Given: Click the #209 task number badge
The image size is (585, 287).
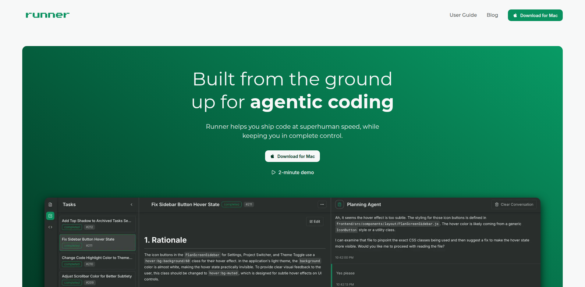Looking at the screenshot, I should coord(90,283).
